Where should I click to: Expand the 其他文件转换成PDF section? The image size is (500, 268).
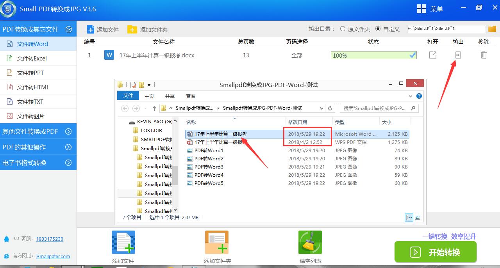coord(68,131)
